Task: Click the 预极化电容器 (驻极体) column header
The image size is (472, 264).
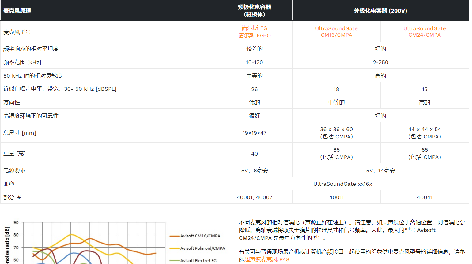Action: 255,11
